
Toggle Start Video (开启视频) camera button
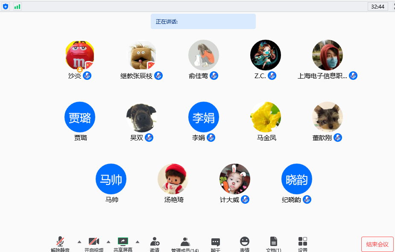click(94, 241)
